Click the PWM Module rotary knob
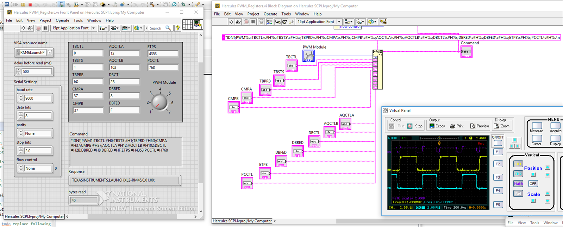Viewport: 563px width, 227px height. [x=159, y=103]
